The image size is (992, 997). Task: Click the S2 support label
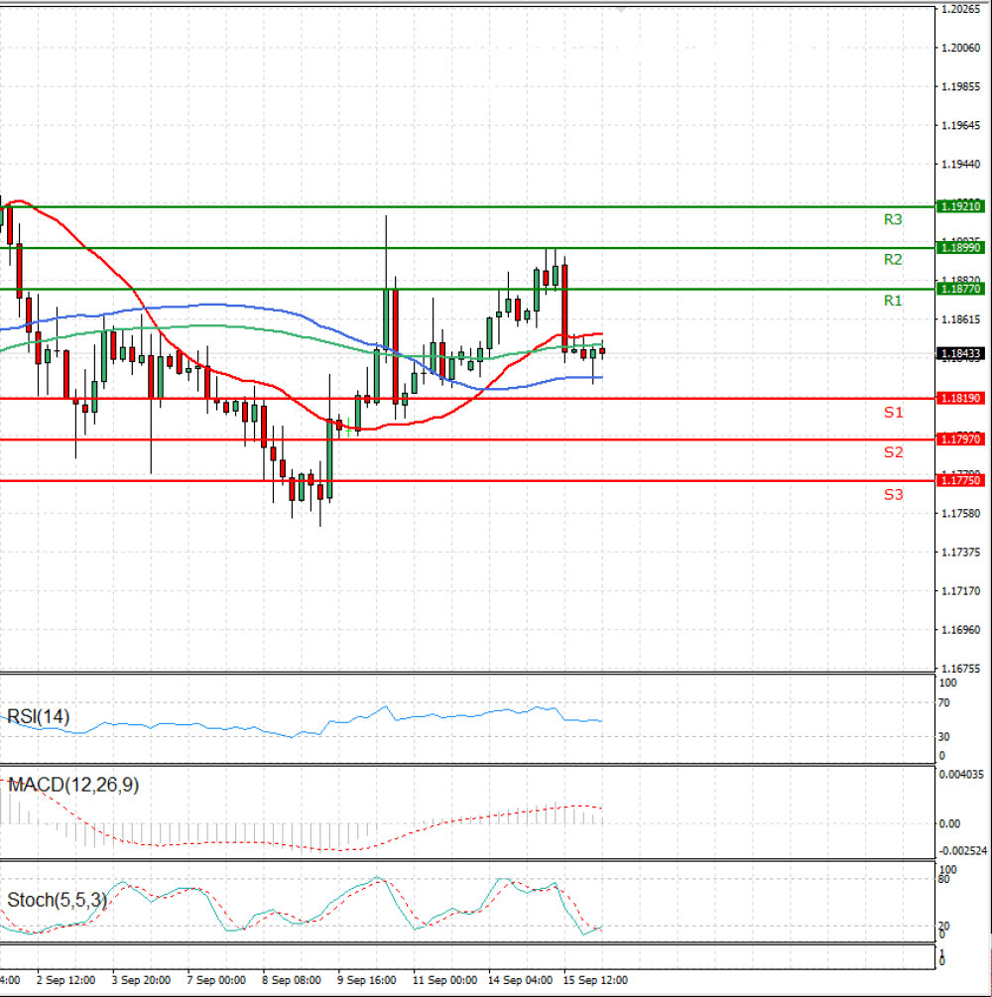pos(893,452)
